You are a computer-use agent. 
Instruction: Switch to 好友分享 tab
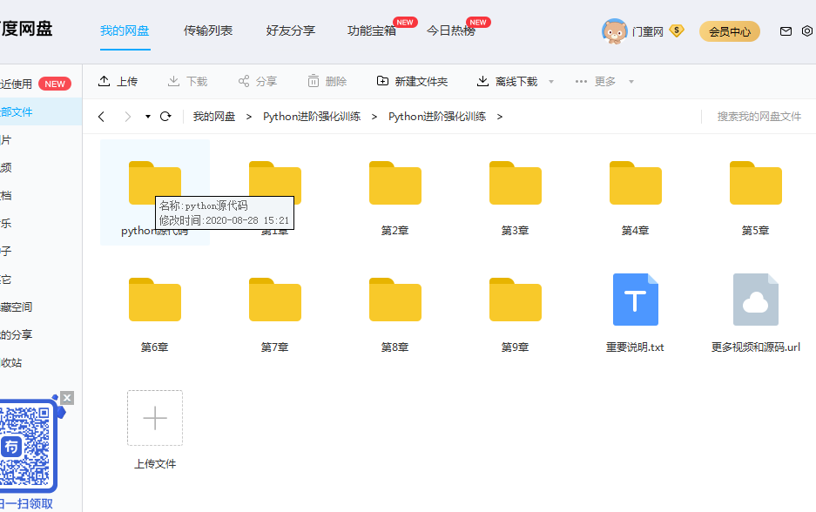click(291, 30)
